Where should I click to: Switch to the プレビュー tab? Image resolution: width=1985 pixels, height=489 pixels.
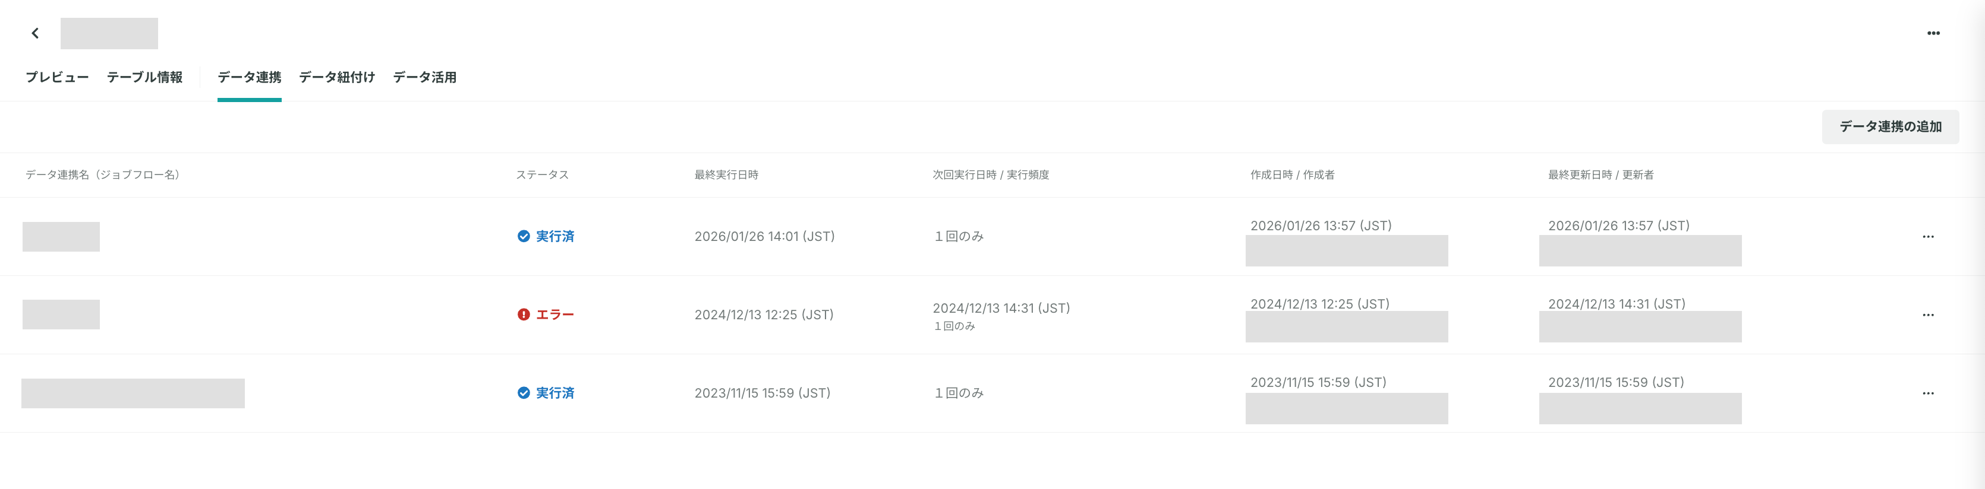(x=57, y=77)
